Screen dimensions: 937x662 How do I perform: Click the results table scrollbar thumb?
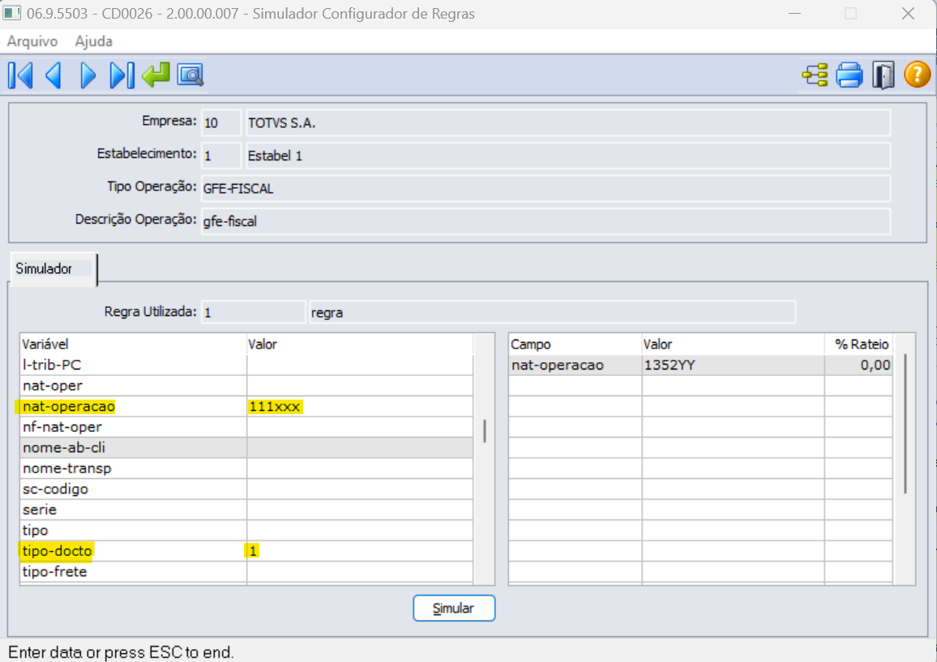pyautogui.click(x=905, y=424)
